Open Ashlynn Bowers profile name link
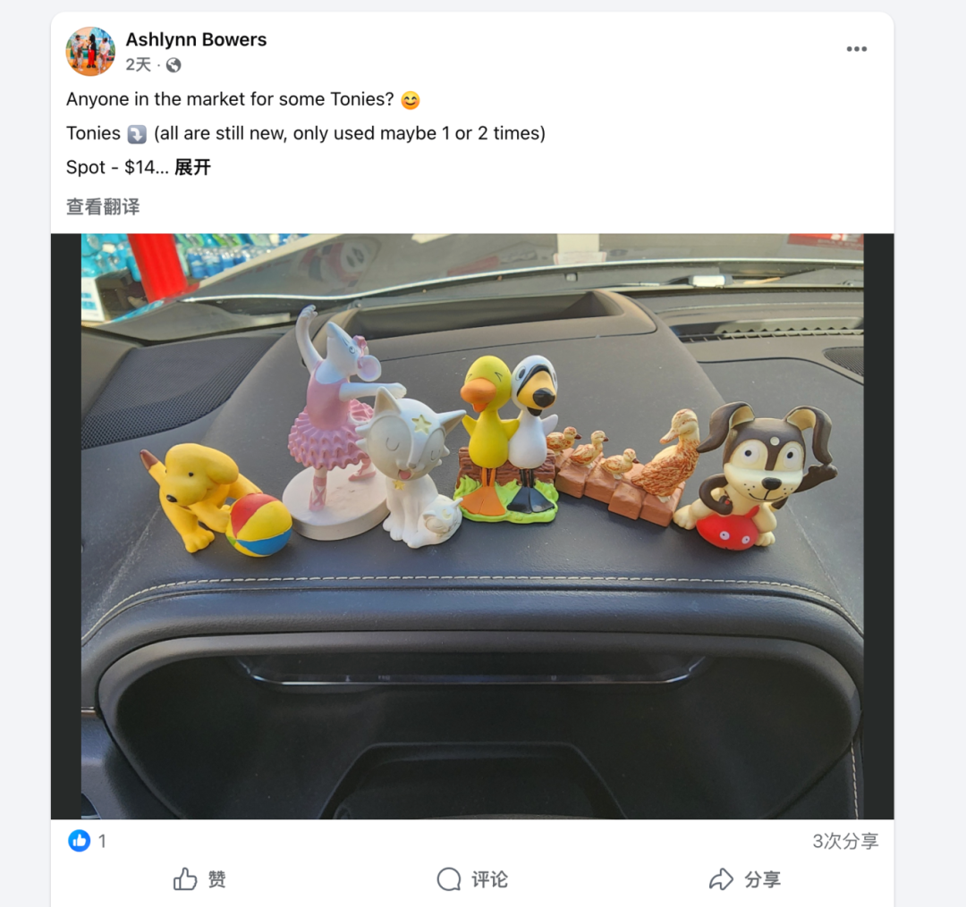The width and height of the screenshot is (966, 907). coord(196,39)
